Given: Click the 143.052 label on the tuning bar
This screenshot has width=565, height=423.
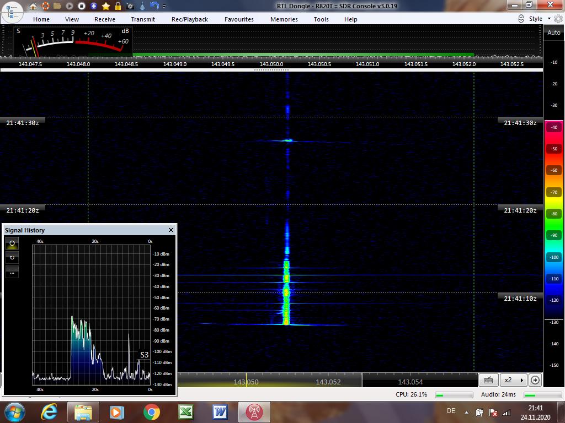Looking at the screenshot, I should (328, 382).
